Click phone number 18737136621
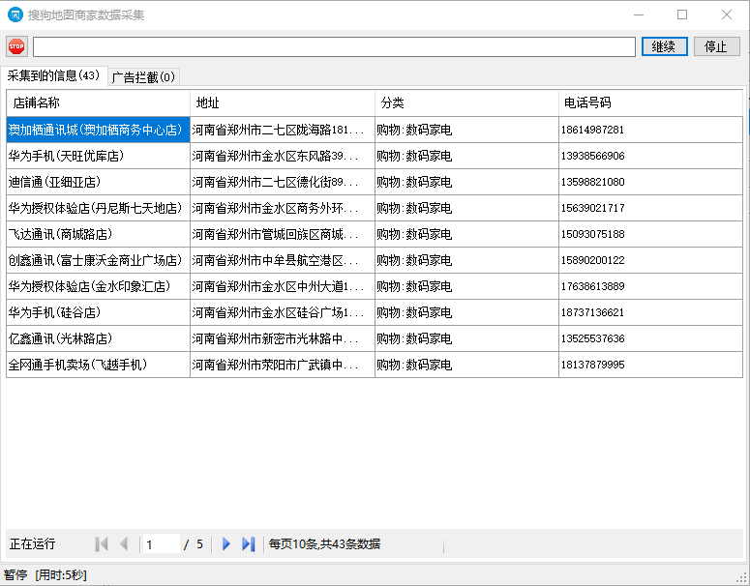This screenshot has width=750, height=586. tap(592, 312)
